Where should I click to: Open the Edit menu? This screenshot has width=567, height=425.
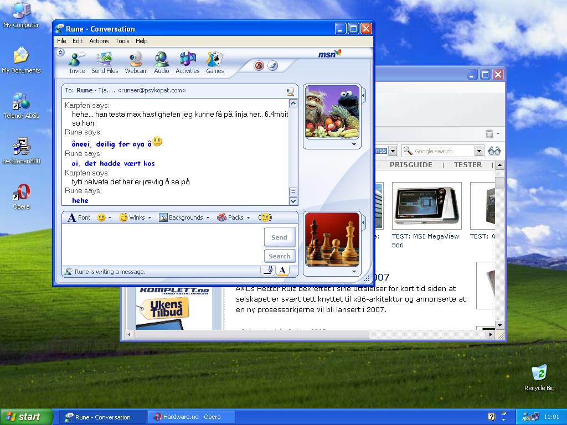[78, 41]
